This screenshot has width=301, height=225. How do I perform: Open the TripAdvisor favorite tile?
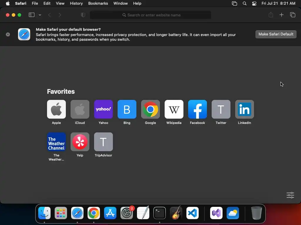103,142
